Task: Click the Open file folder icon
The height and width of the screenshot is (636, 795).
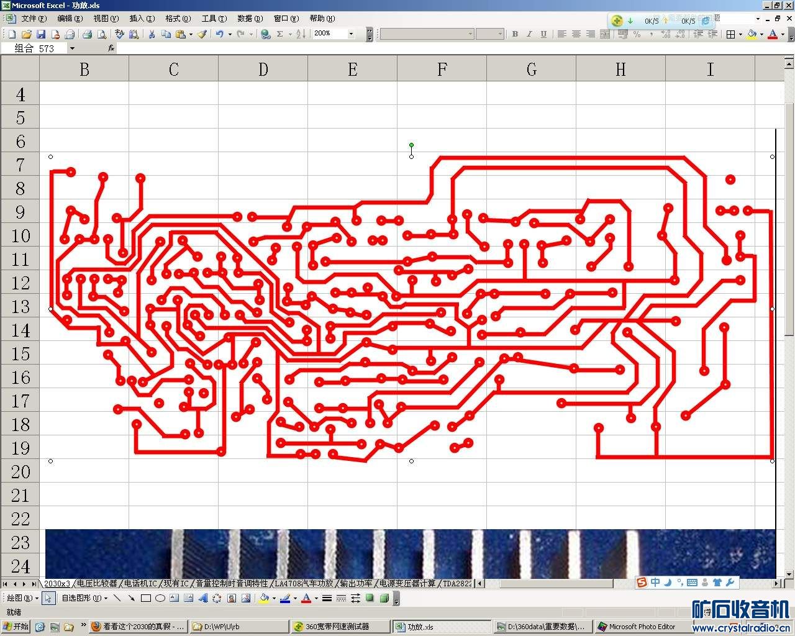Action: (x=26, y=34)
